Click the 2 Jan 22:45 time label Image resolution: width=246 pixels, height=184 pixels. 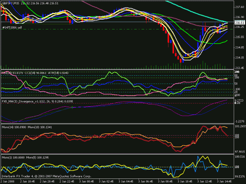[x=67, y=181]
